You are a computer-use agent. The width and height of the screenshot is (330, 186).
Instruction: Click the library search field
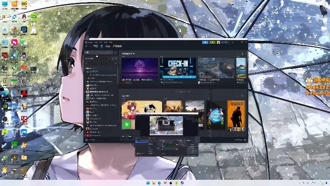(x=99, y=63)
